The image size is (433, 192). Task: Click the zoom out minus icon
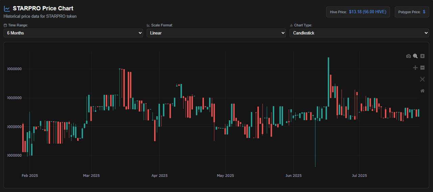(x=423, y=68)
